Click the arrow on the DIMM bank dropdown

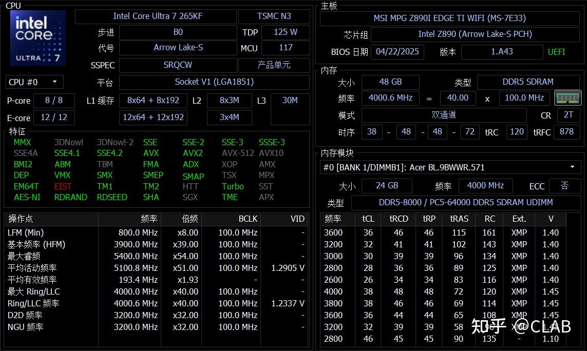572,167
